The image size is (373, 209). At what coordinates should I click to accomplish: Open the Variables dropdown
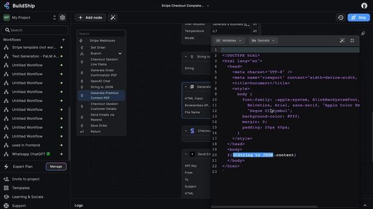click(228, 41)
